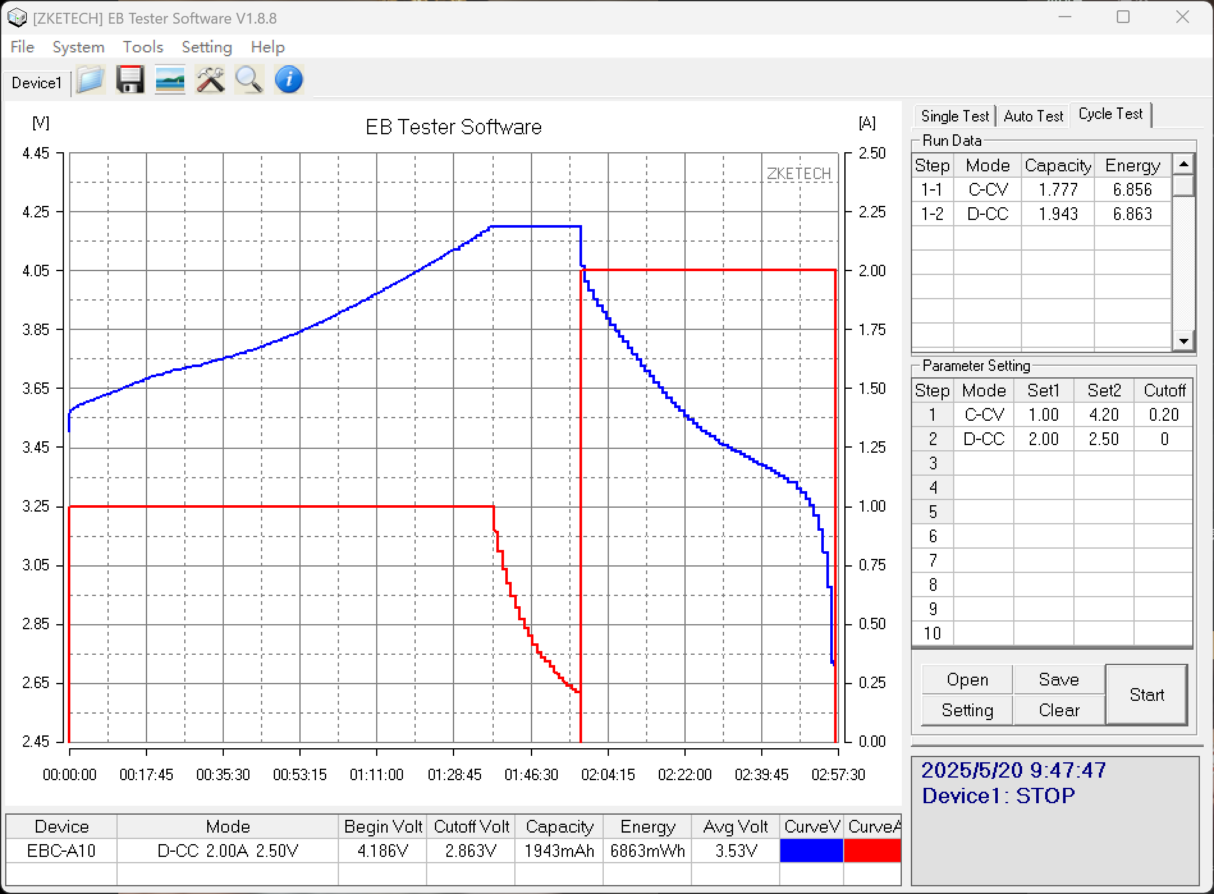Click the blue CurveV color swatch
Screen dimensions: 1214x894
811,851
